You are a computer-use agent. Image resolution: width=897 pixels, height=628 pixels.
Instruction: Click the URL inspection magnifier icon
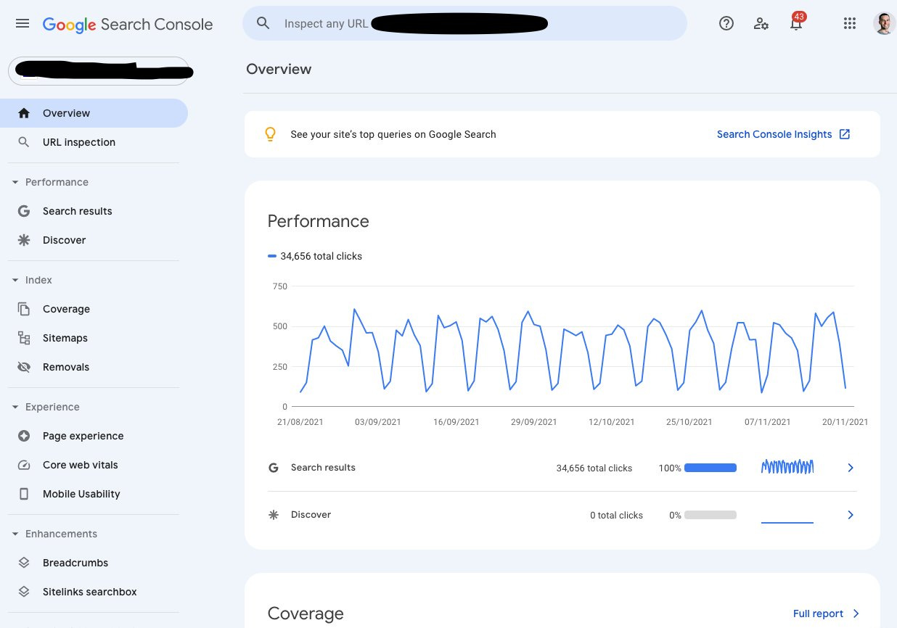[x=24, y=142]
